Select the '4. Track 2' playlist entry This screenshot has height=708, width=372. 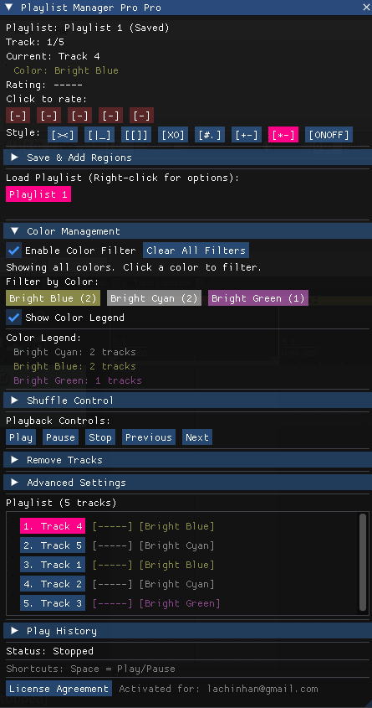pos(53,584)
